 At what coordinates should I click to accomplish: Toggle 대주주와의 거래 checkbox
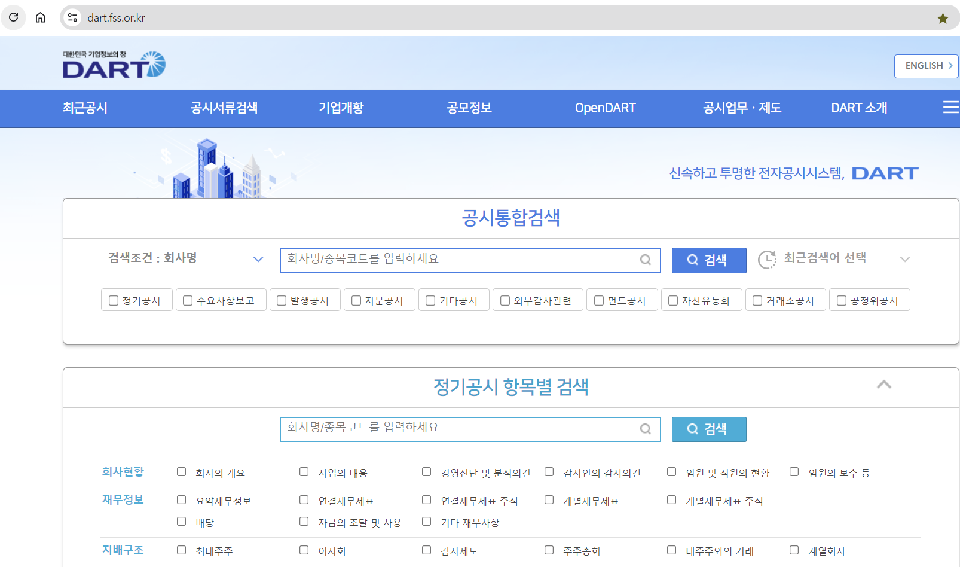pos(672,550)
